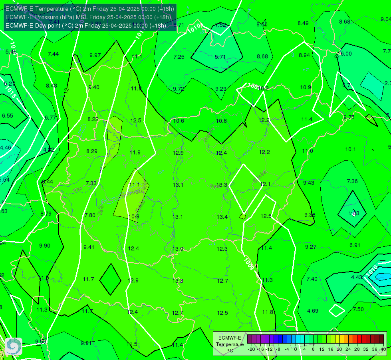
Task: Click the 13.0 dew point value
Action: coord(178,249)
